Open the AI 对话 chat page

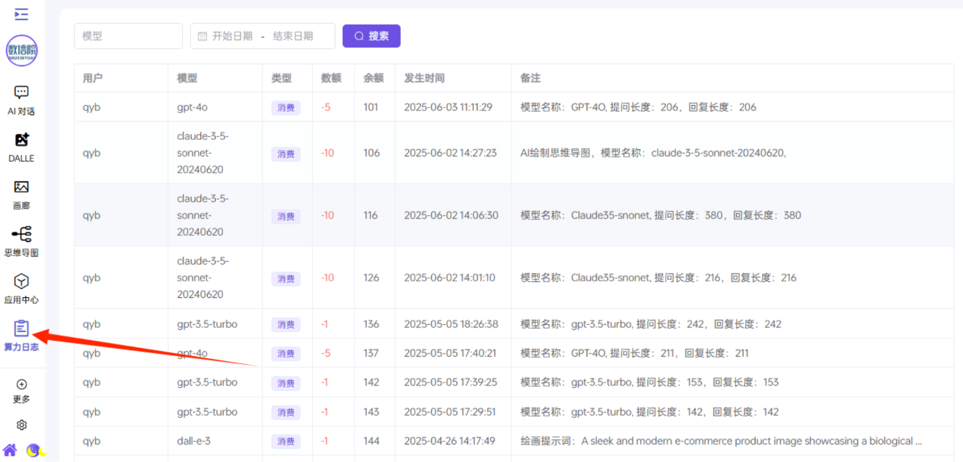21,100
